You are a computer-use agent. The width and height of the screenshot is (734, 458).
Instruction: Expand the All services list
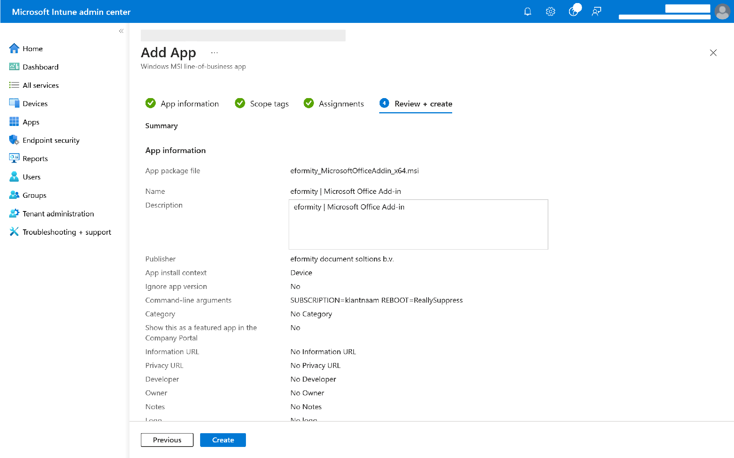pos(14,85)
